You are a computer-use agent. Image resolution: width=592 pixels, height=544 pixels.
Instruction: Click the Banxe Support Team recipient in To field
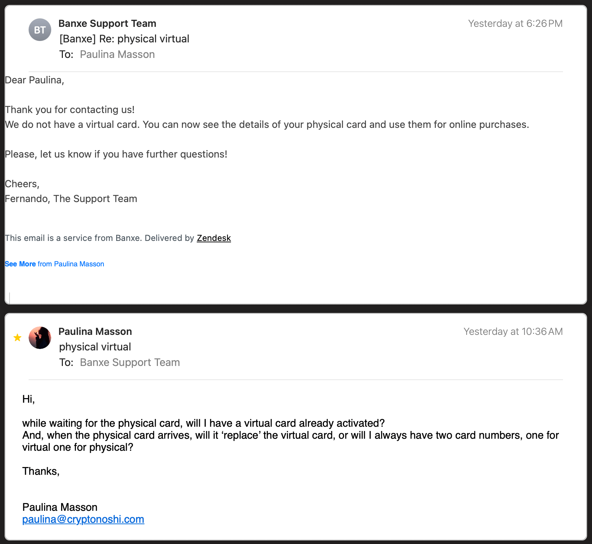click(130, 362)
